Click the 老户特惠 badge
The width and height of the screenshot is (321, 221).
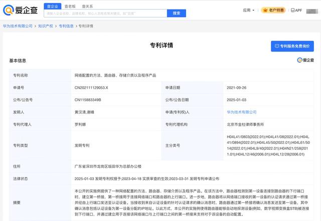tap(273, 10)
